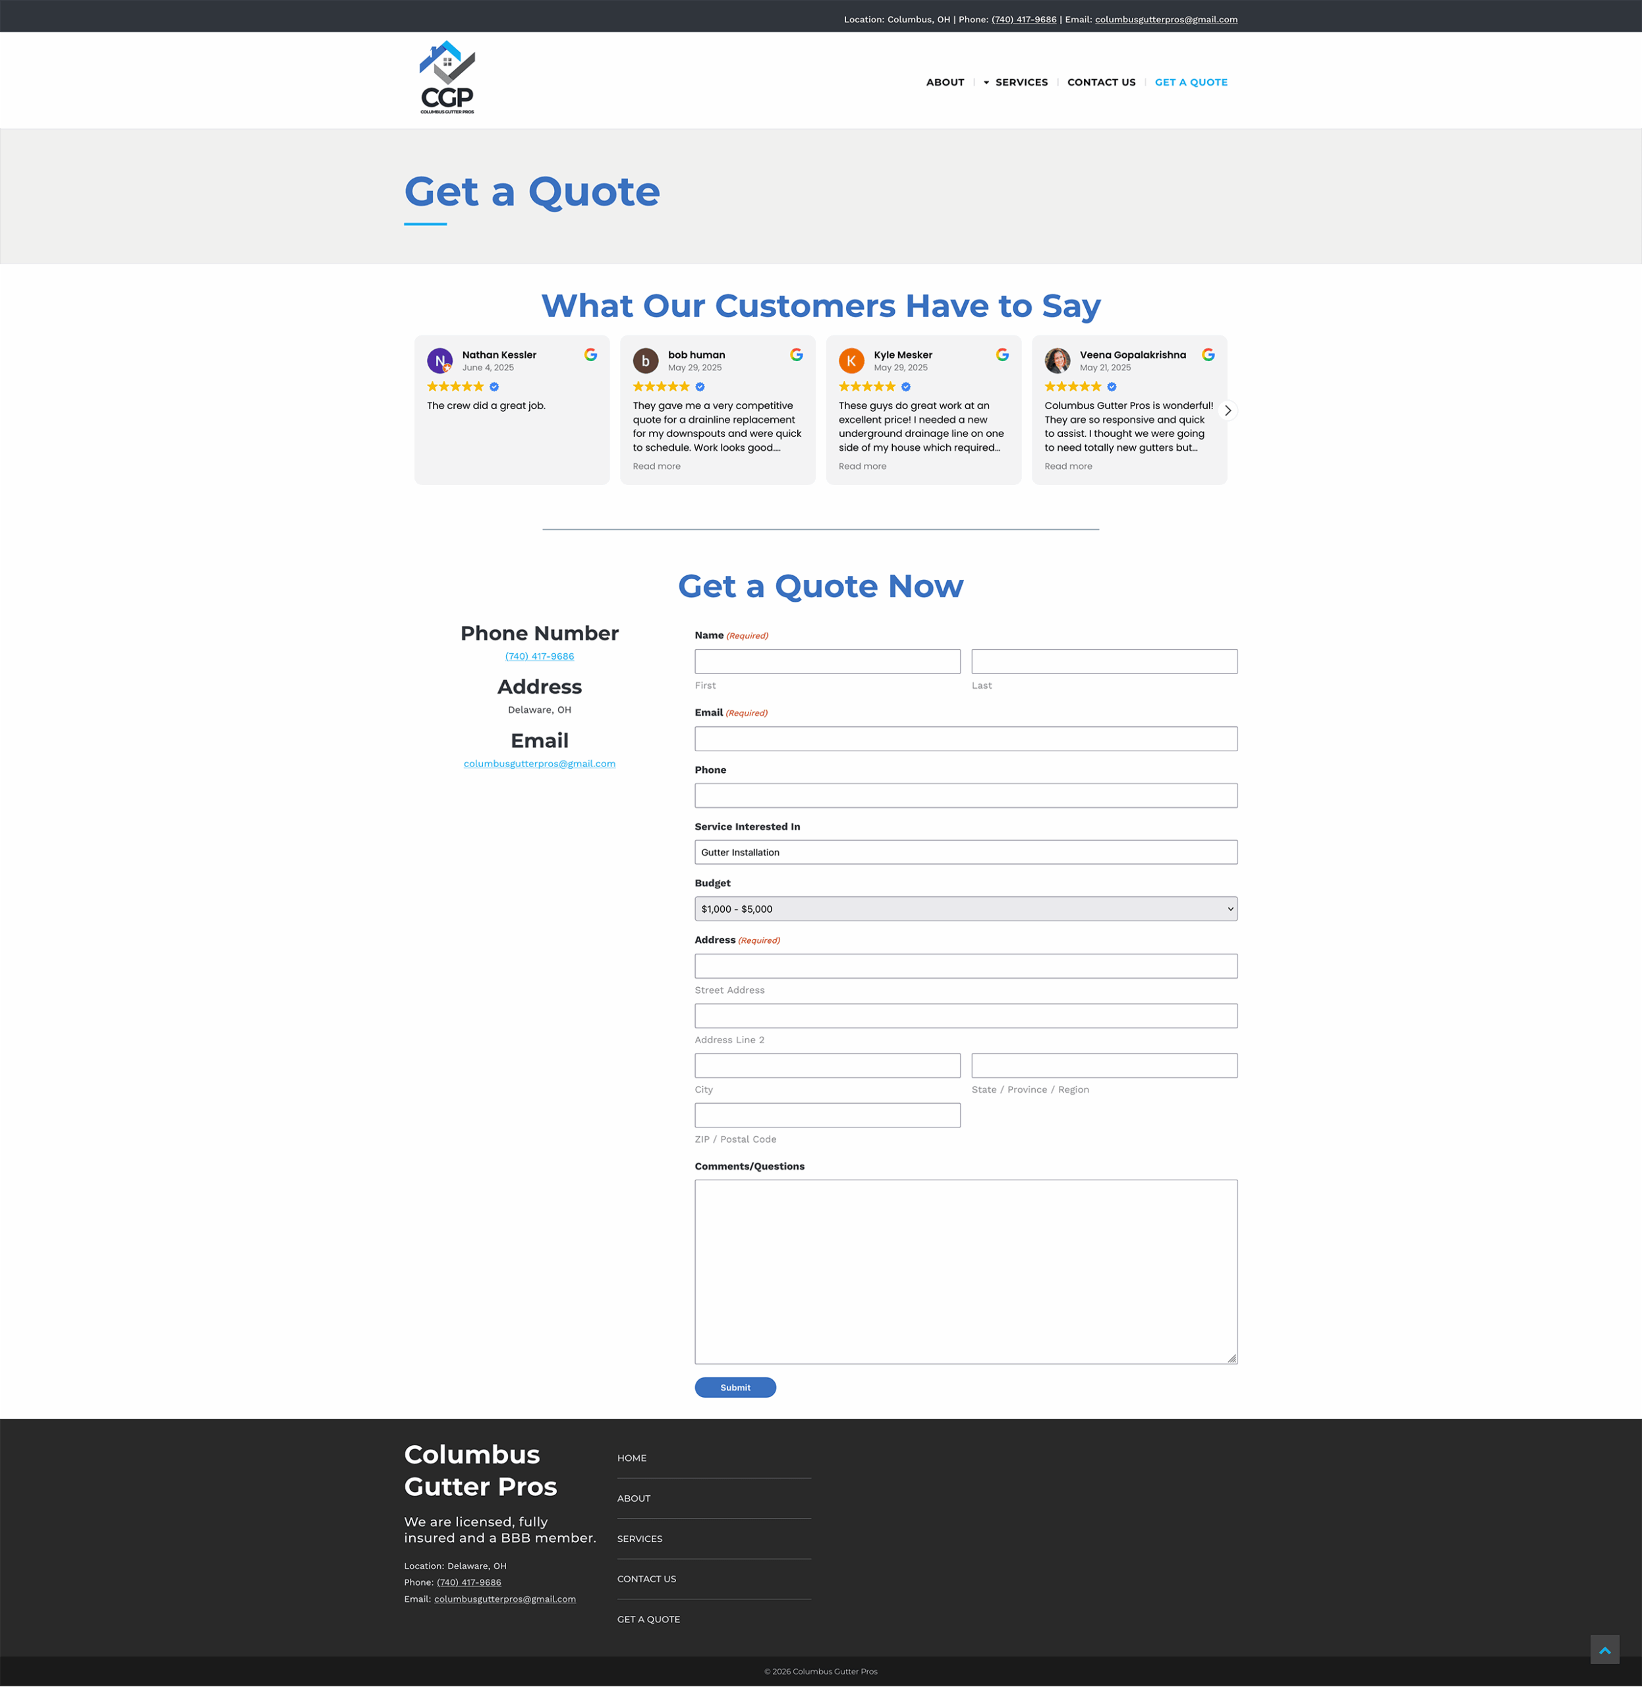The height and width of the screenshot is (1687, 1642).
Task: Expand Read more on bob human's review
Action: [656, 467]
